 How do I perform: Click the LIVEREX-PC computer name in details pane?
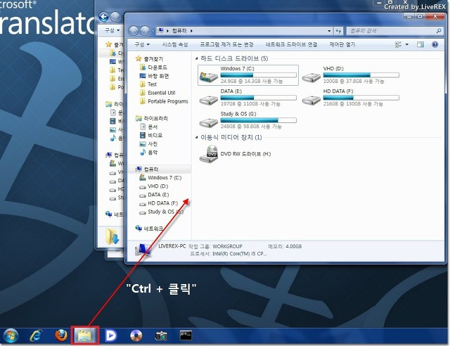tap(172, 246)
